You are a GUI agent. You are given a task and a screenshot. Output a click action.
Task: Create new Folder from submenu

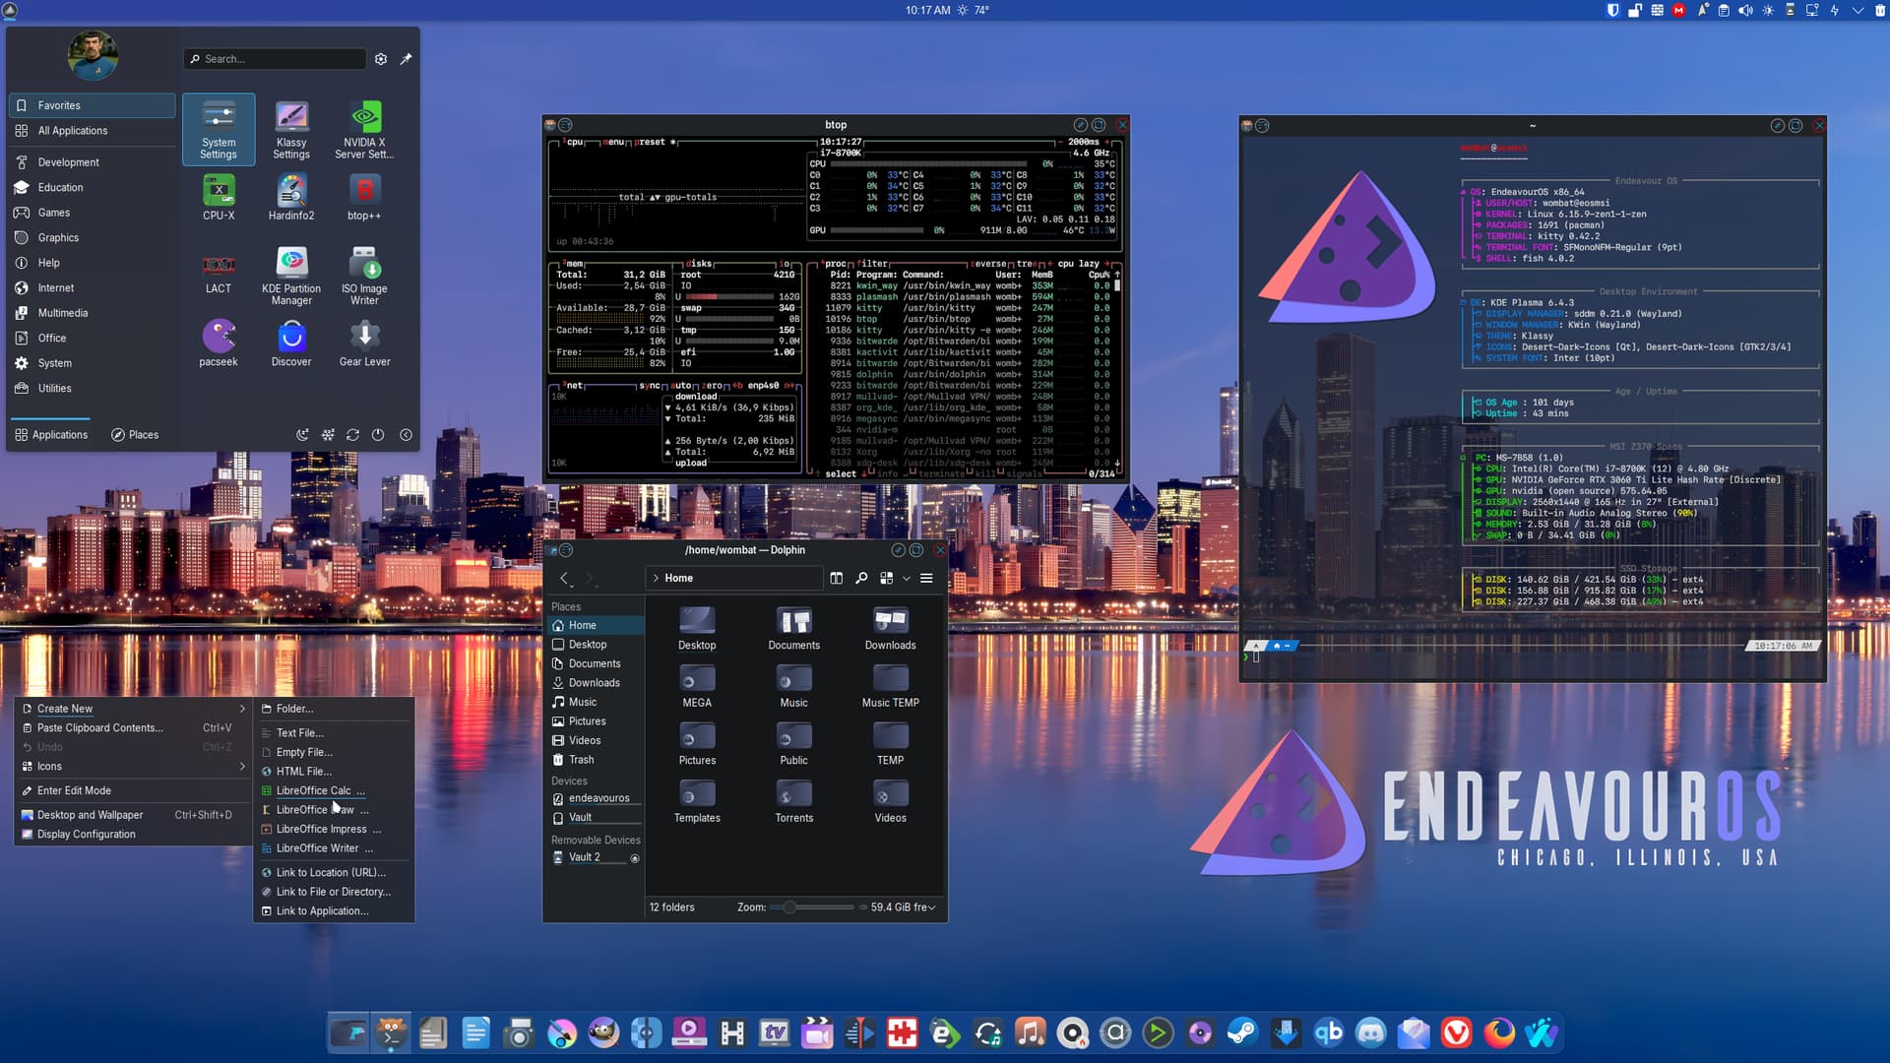pyautogui.click(x=334, y=709)
